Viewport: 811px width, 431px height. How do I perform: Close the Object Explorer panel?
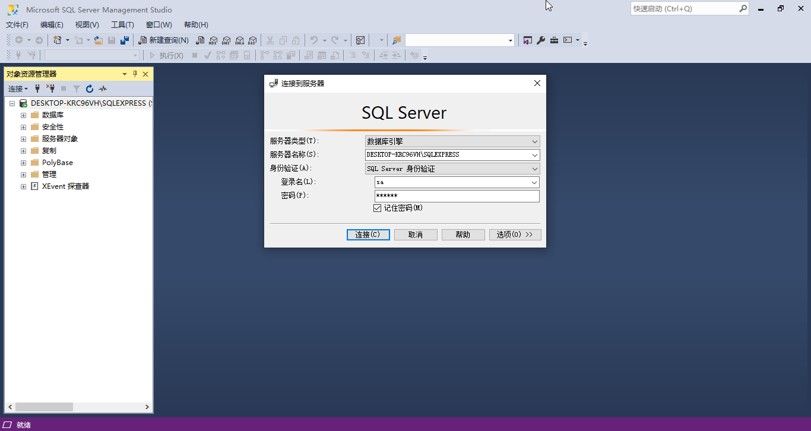coord(145,74)
